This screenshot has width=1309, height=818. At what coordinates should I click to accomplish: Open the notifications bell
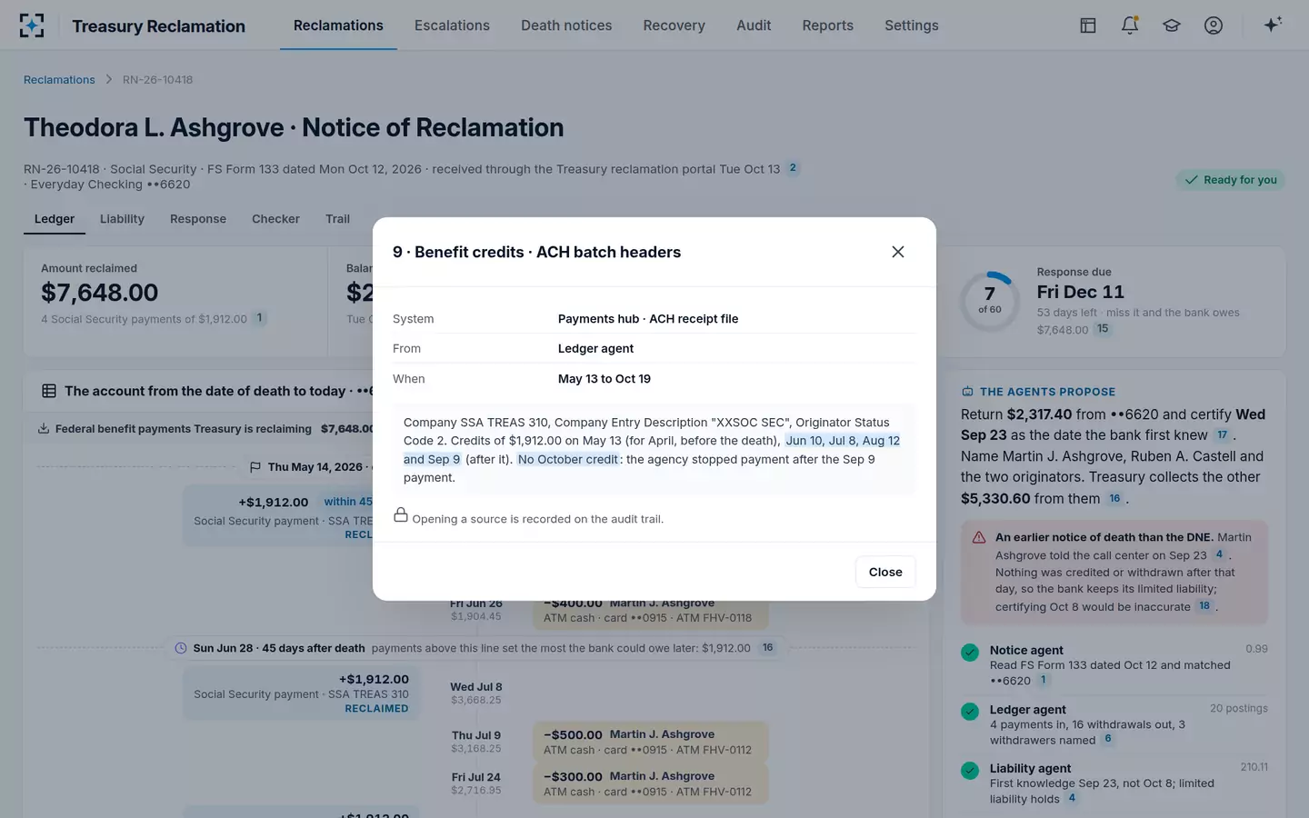pos(1130,25)
